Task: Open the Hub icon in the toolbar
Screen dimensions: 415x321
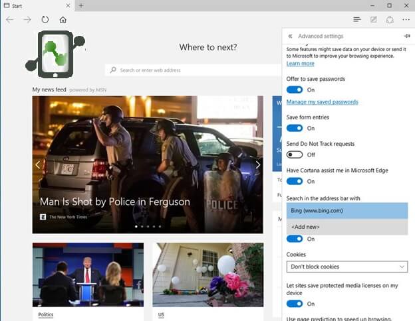Action: [357, 19]
